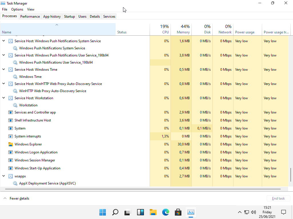Collapse Service Host: Windows Time group
Screen dimensions: 293x219
pyautogui.click(x=4, y=70)
